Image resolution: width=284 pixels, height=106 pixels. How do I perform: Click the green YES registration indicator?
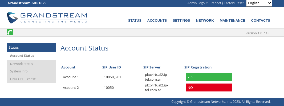209,77
